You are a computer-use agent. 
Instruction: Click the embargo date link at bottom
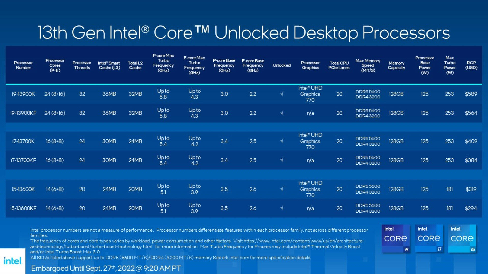[99, 266]
